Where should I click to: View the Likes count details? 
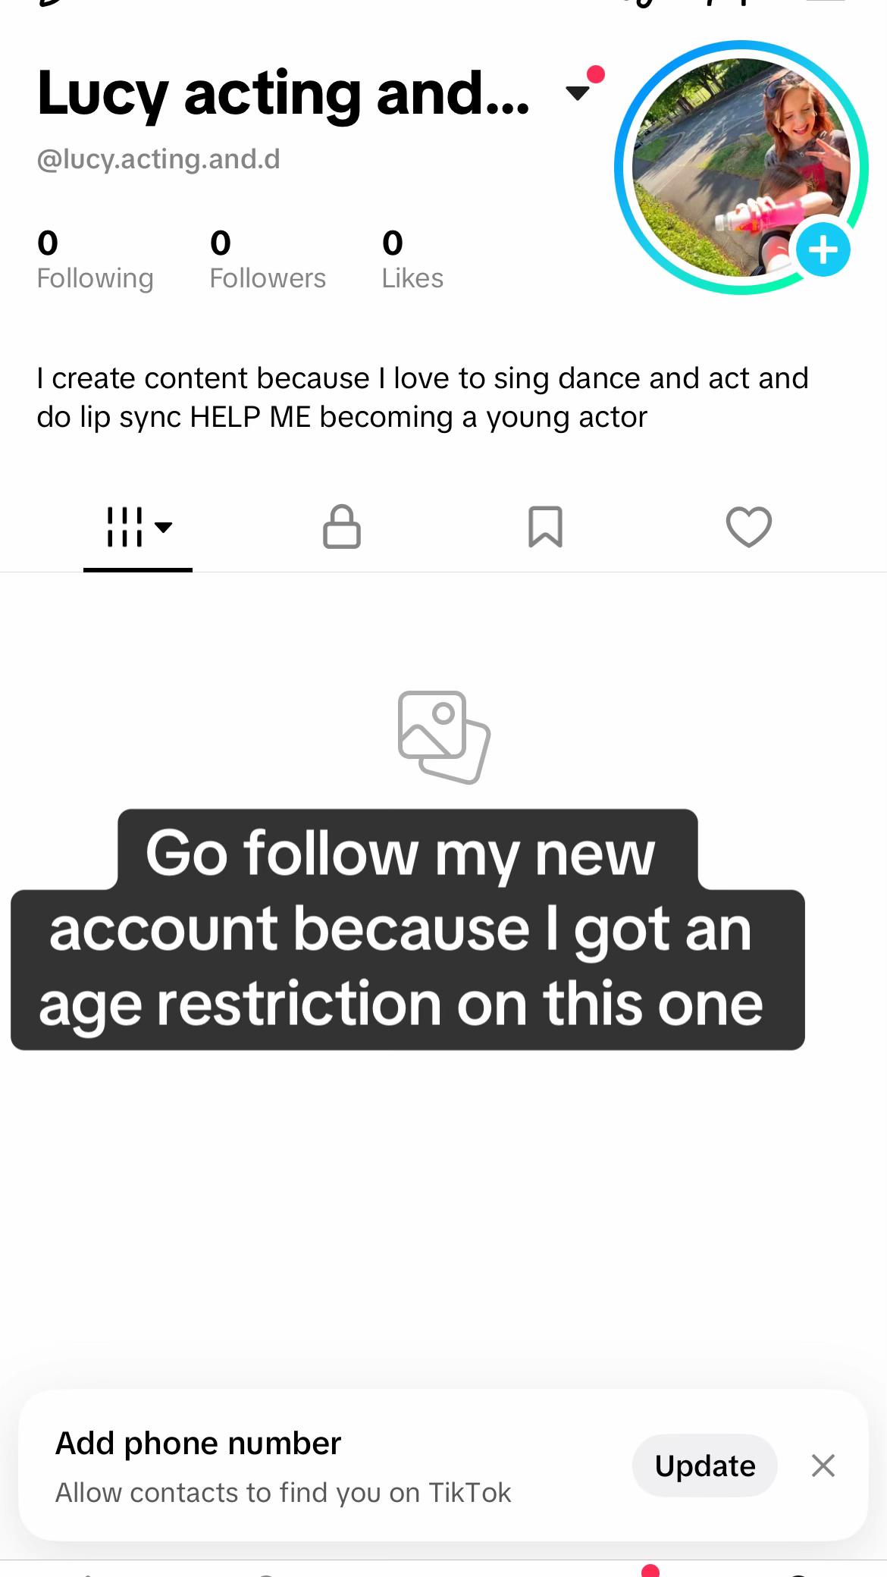(x=412, y=261)
